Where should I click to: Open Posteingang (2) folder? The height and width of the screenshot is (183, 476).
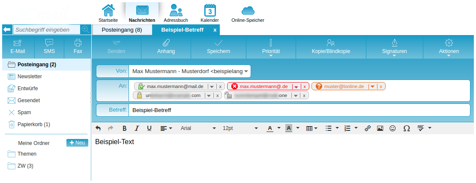(x=46, y=65)
